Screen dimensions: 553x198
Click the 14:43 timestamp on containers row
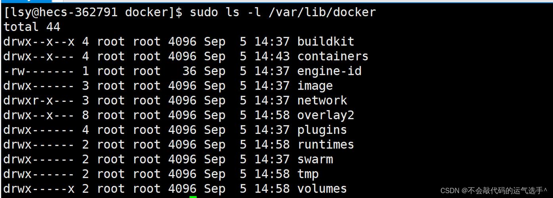[x=272, y=56]
